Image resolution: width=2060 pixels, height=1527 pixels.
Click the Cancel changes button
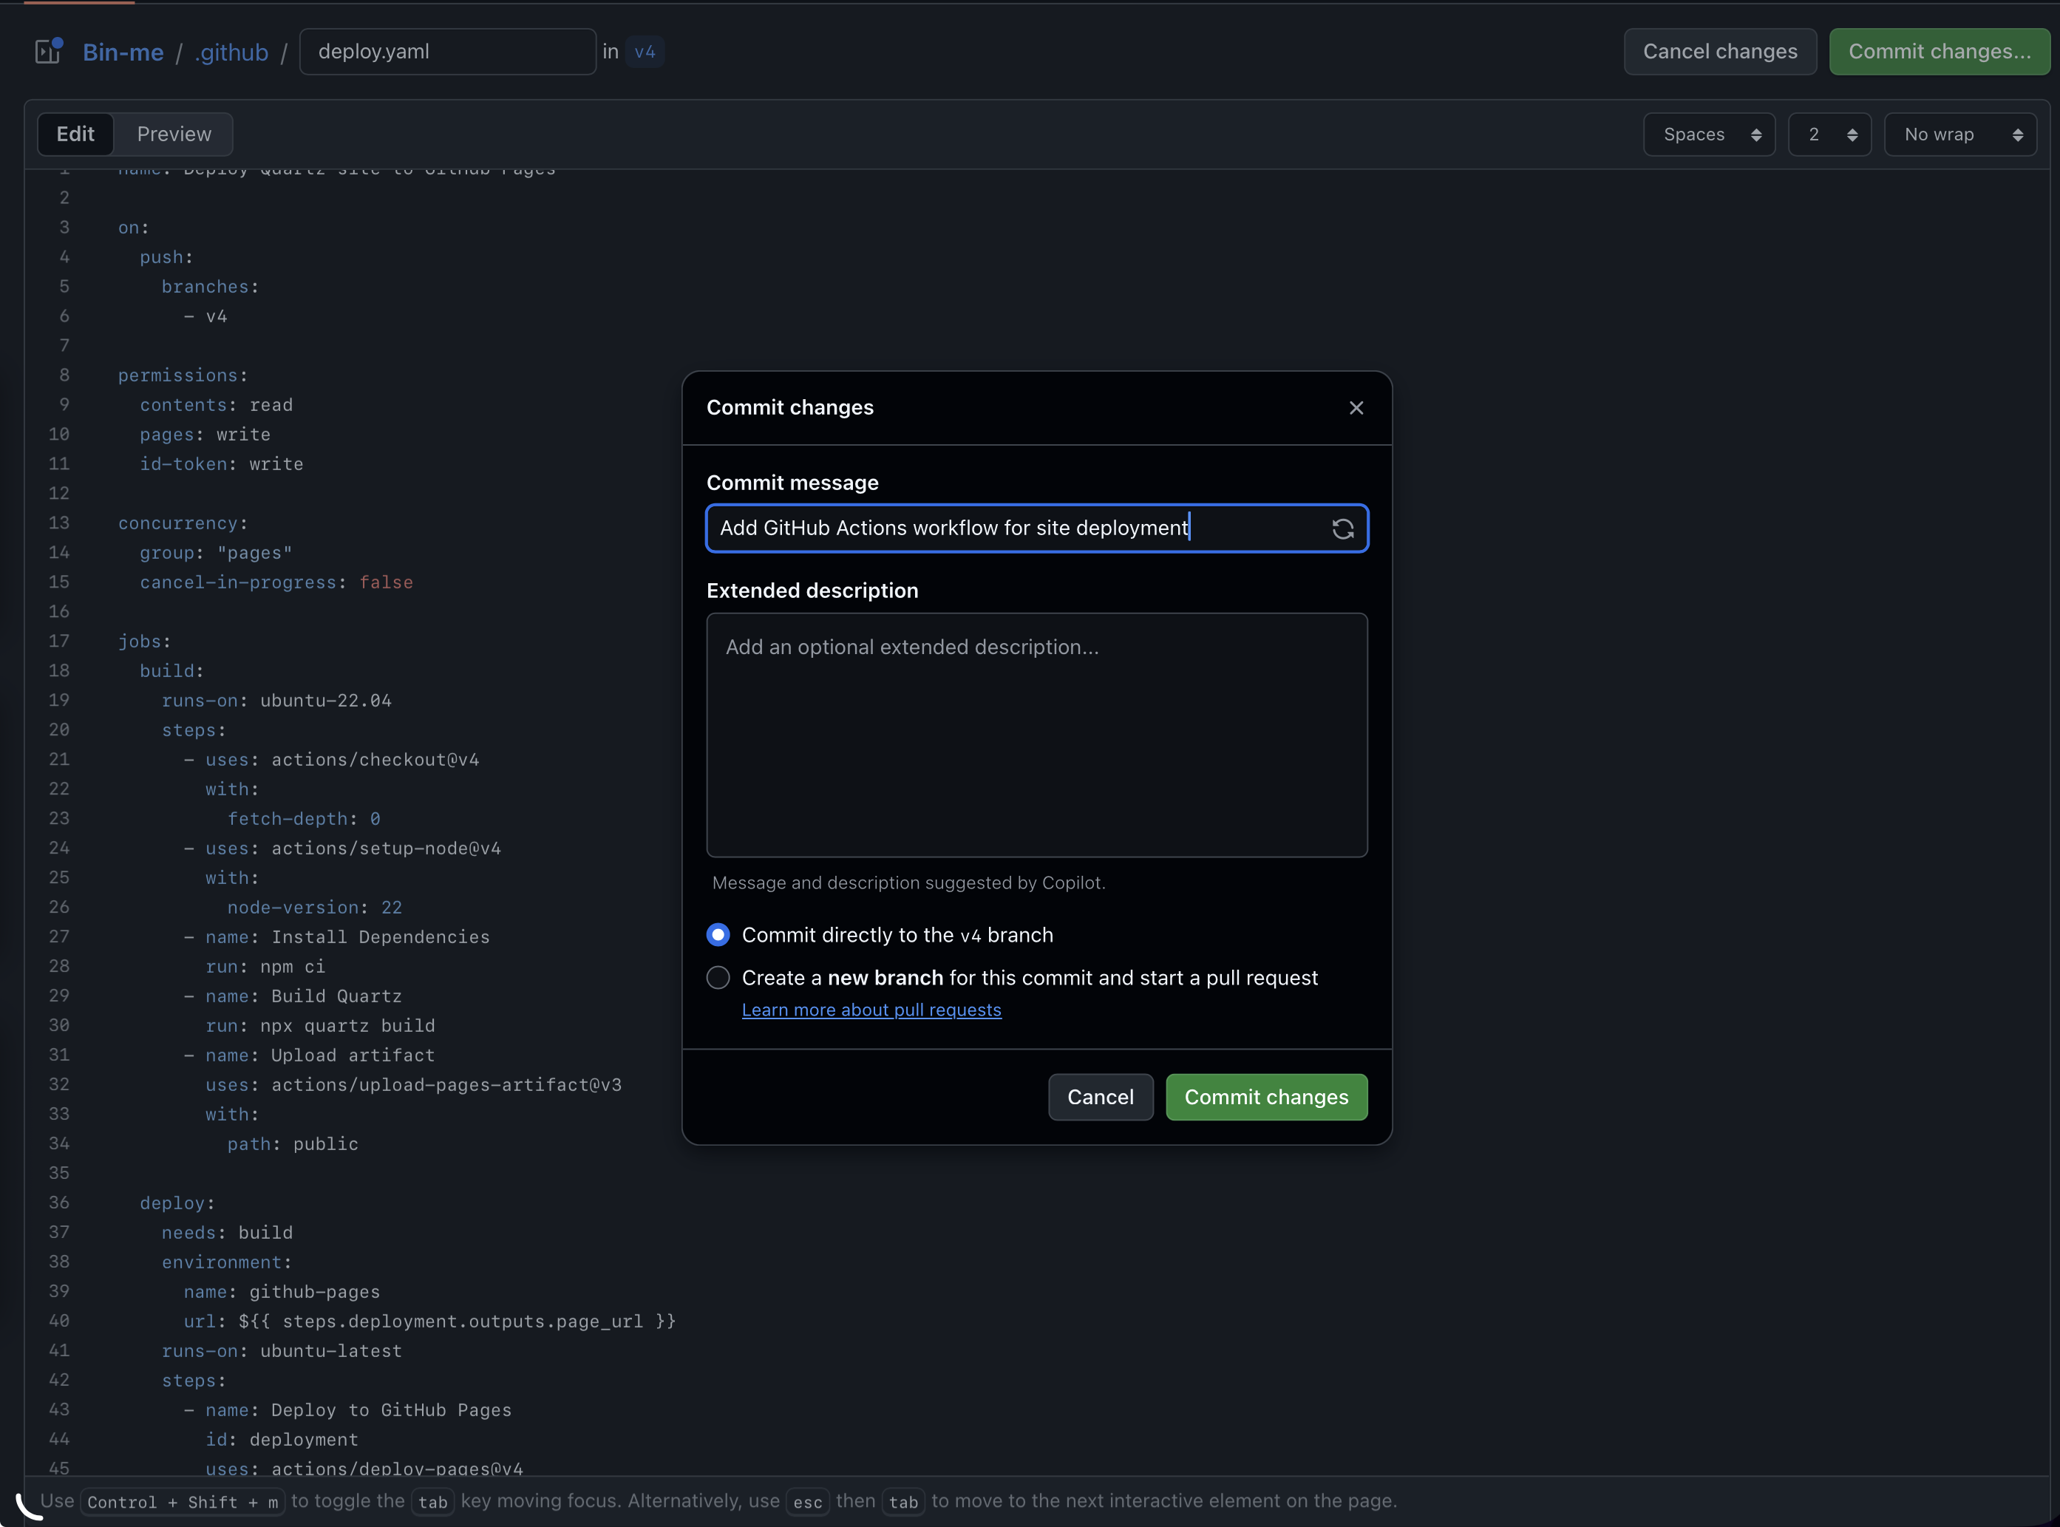(x=1719, y=52)
